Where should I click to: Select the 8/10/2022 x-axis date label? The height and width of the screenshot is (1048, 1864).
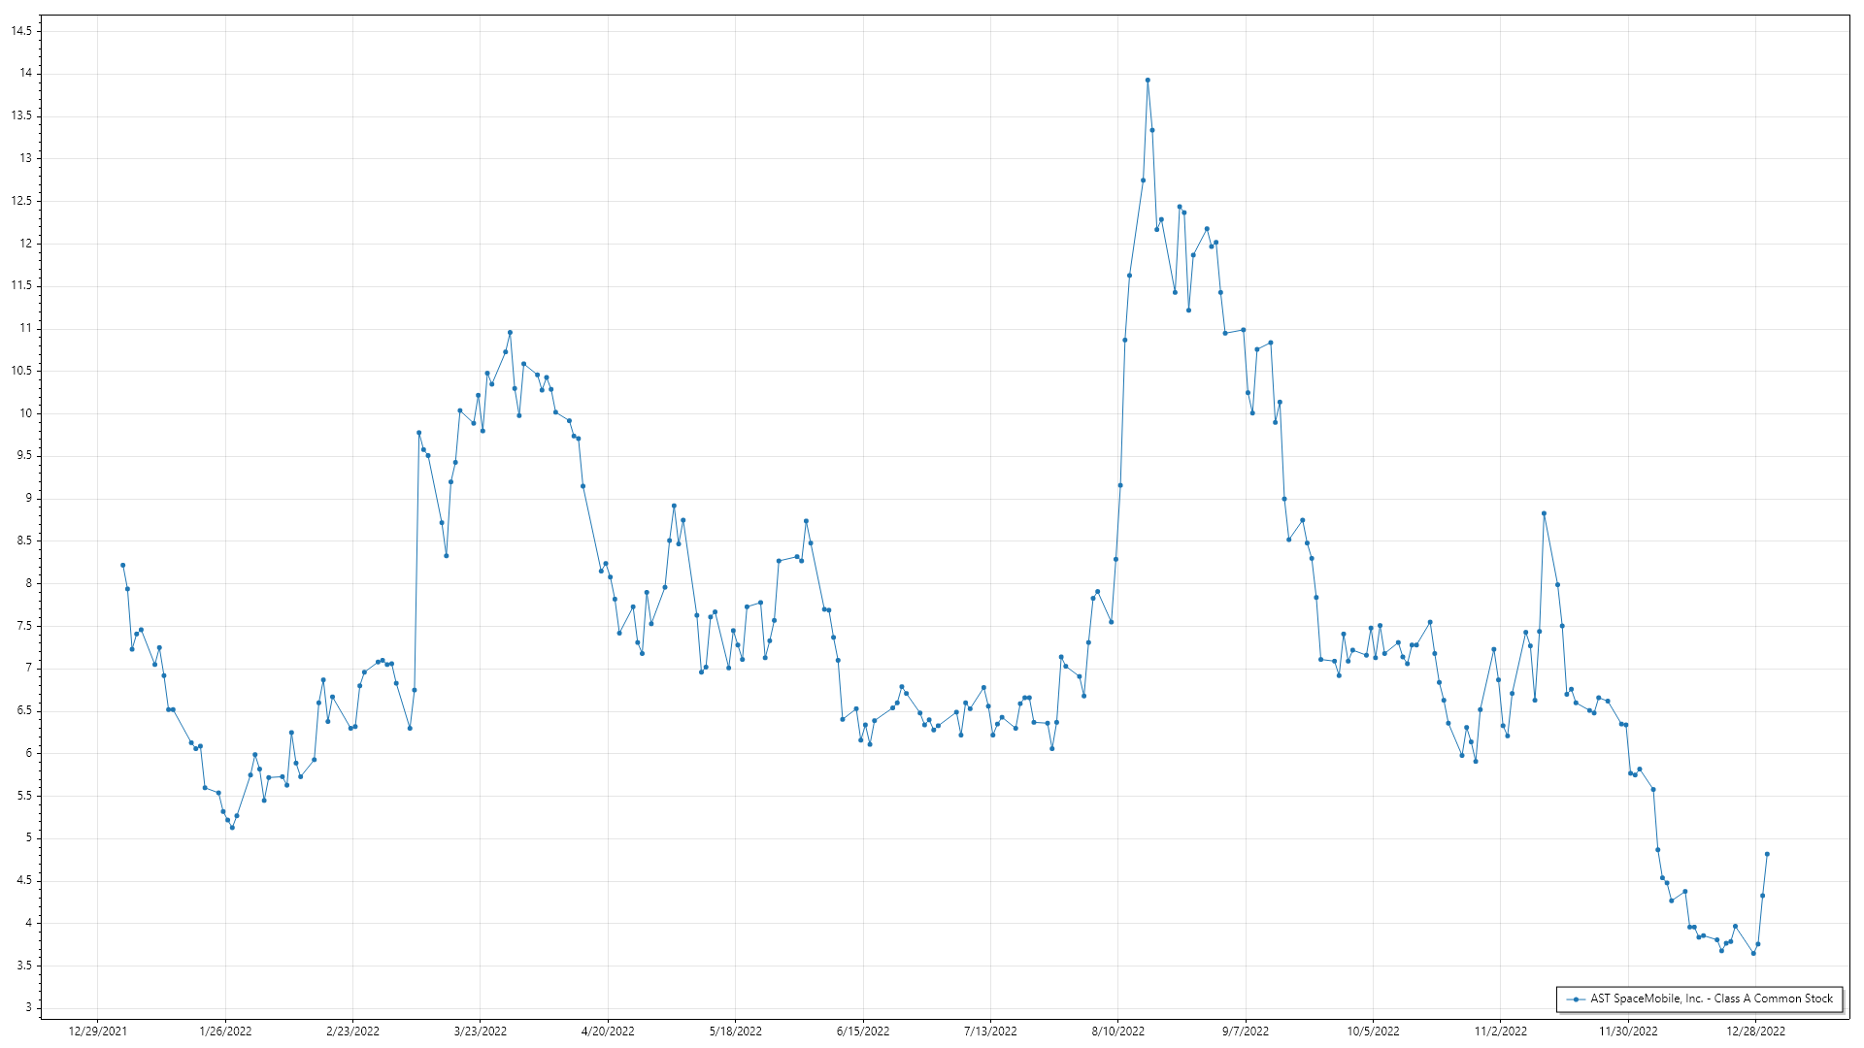pos(1117,1031)
